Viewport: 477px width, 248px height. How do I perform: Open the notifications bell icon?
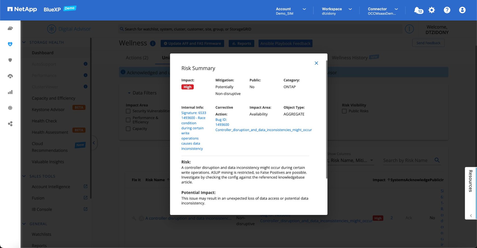click(418, 10)
